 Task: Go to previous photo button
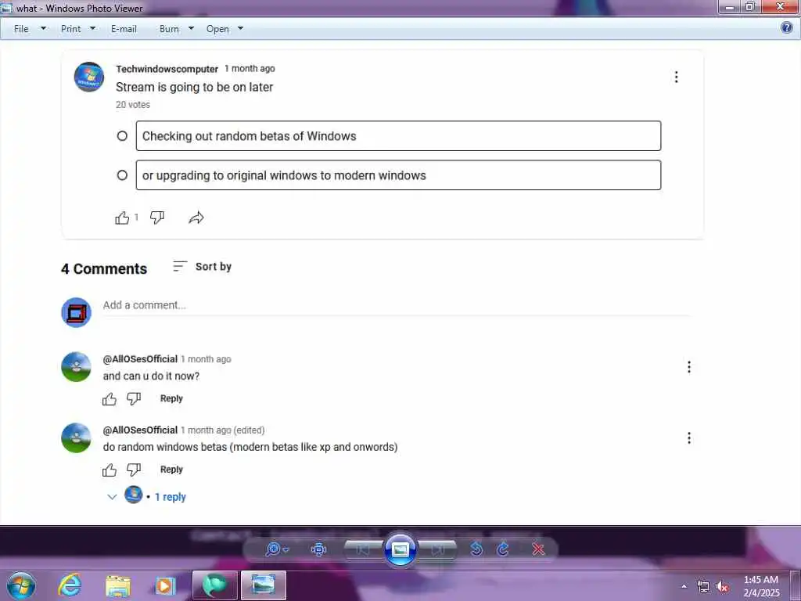coord(363,549)
